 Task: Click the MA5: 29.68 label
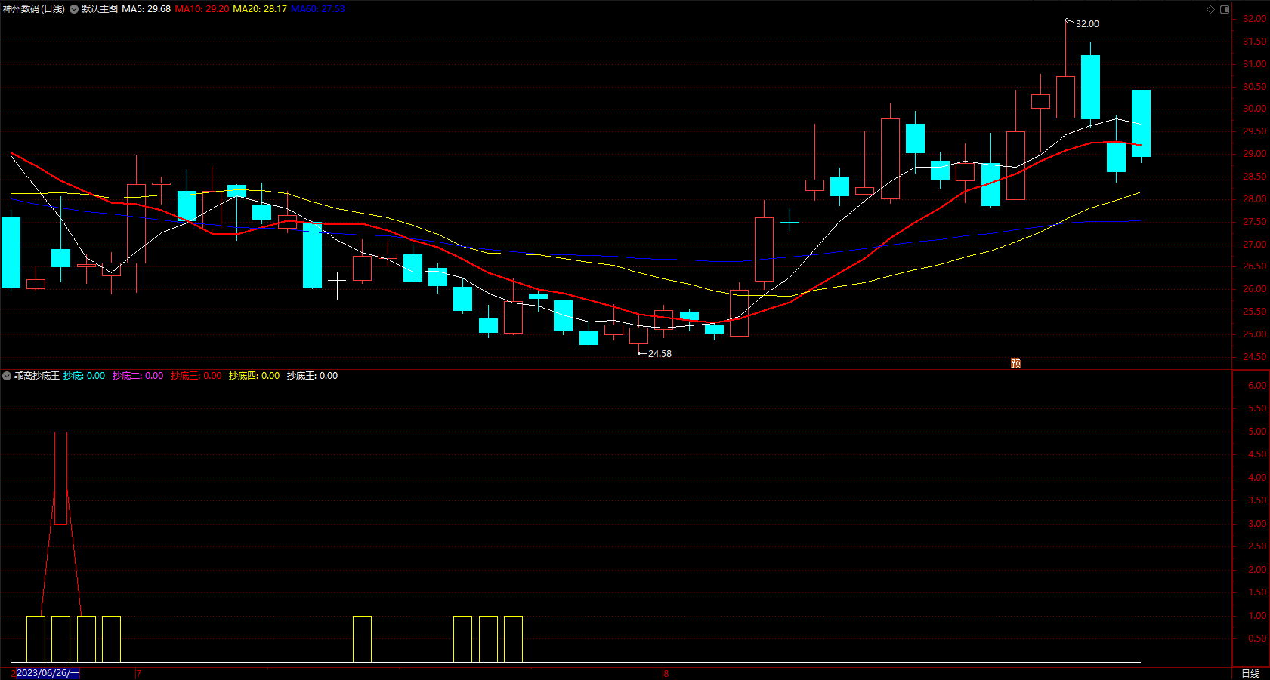(147, 9)
